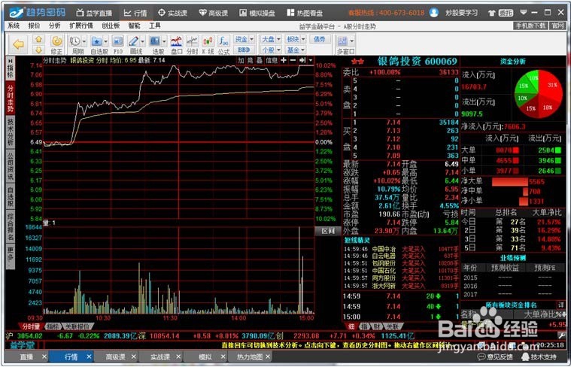Switch to K线 candlestick icon

click(208, 41)
